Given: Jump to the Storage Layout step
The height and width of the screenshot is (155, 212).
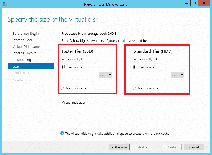Looking at the screenshot, I should click(24, 53).
